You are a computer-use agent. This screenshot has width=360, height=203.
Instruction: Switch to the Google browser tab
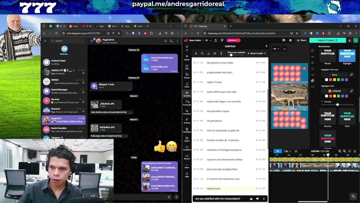(126, 26)
